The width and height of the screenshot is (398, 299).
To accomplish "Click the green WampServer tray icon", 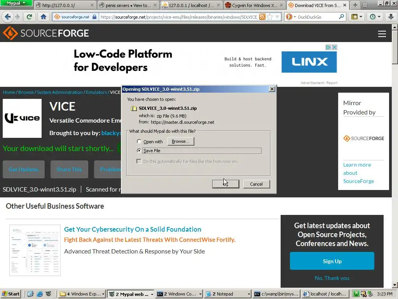I will (x=356, y=294).
